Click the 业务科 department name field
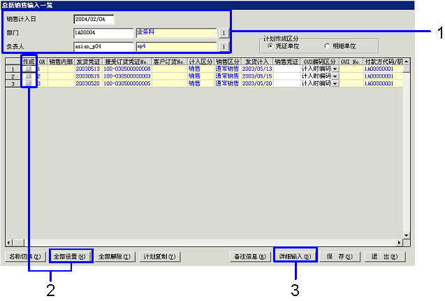This screenshot has height=301, width=445. [176, 33]
